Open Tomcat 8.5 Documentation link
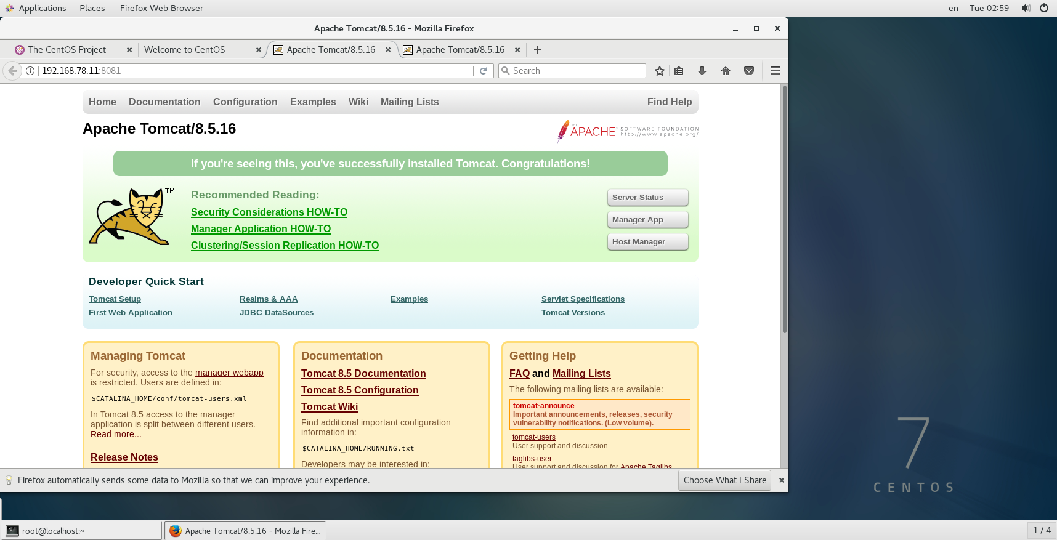This screenshot has width=1057, height=540. pos(363,374)
